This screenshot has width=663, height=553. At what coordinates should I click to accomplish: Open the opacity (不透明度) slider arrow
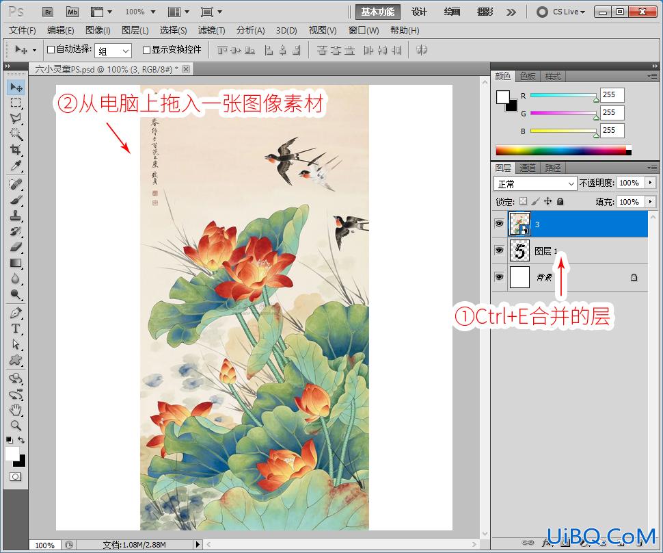coord(650,183)
